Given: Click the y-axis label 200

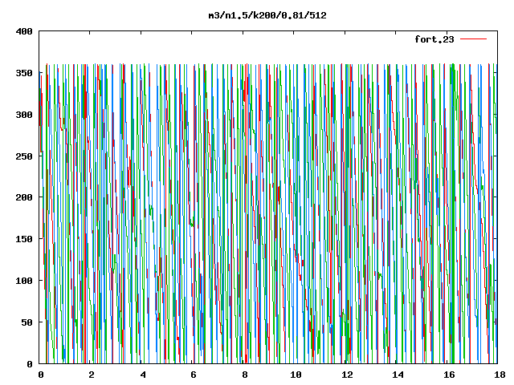Looking at the screenshot, I should click(24, 197).
